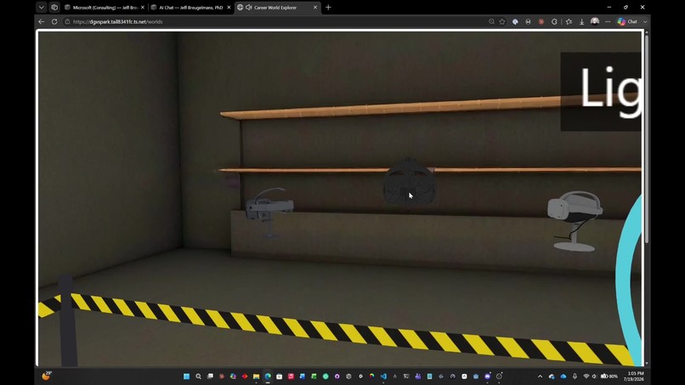The width and height of the screenshot is (685, 385).
Task: Open Microsoft Edge from taskbar
Action: 268,377
